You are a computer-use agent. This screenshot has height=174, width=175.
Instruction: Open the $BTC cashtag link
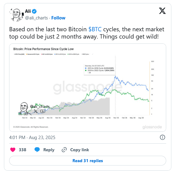[95, 29]
